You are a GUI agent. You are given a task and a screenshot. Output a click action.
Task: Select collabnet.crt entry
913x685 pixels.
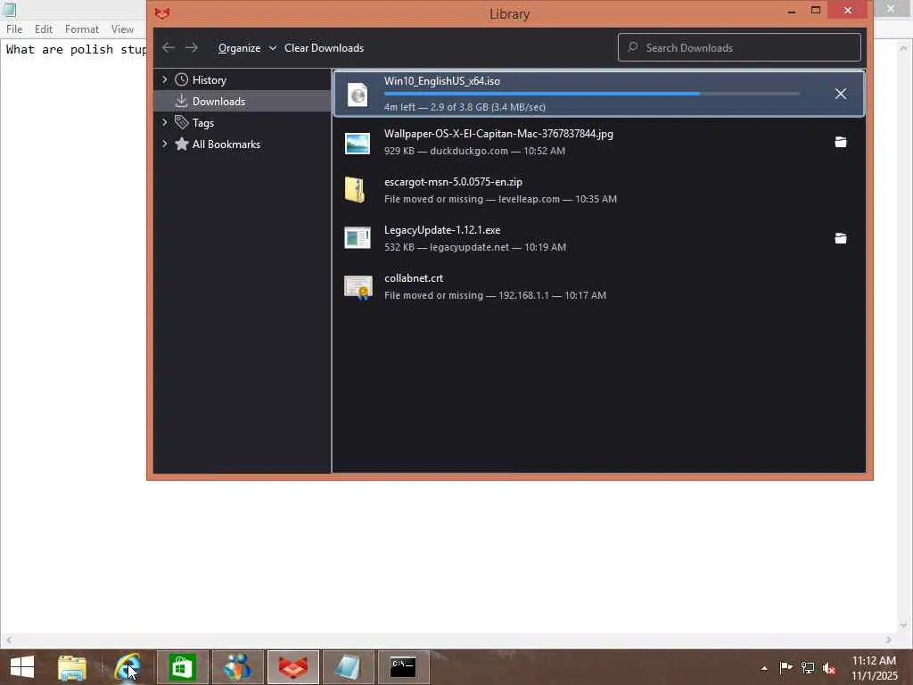598,286
